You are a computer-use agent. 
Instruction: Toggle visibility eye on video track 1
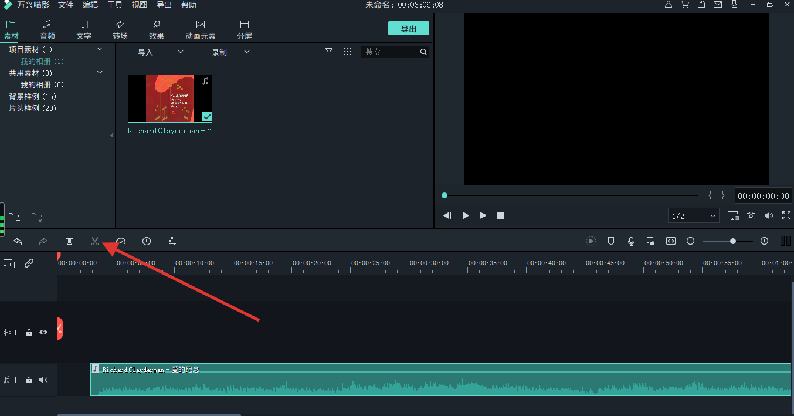[43, 332]
